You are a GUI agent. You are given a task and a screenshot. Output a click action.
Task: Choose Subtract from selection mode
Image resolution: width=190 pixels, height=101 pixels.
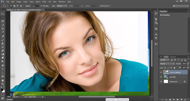click(x=18, y=6)
